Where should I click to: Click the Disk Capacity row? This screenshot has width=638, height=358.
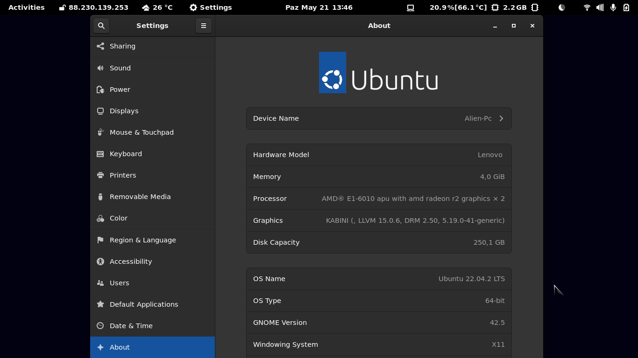[x=379, y=242]
